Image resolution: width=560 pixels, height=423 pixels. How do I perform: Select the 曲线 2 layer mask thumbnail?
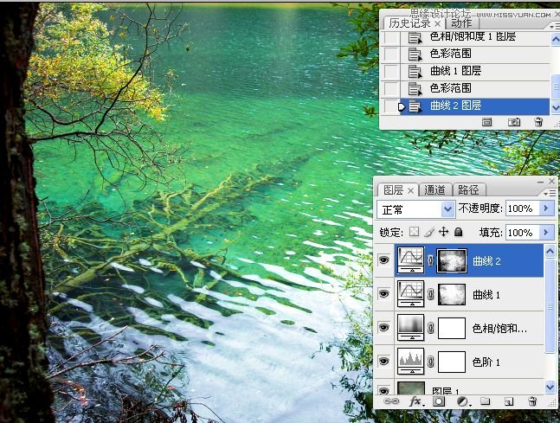click(452, 261)
